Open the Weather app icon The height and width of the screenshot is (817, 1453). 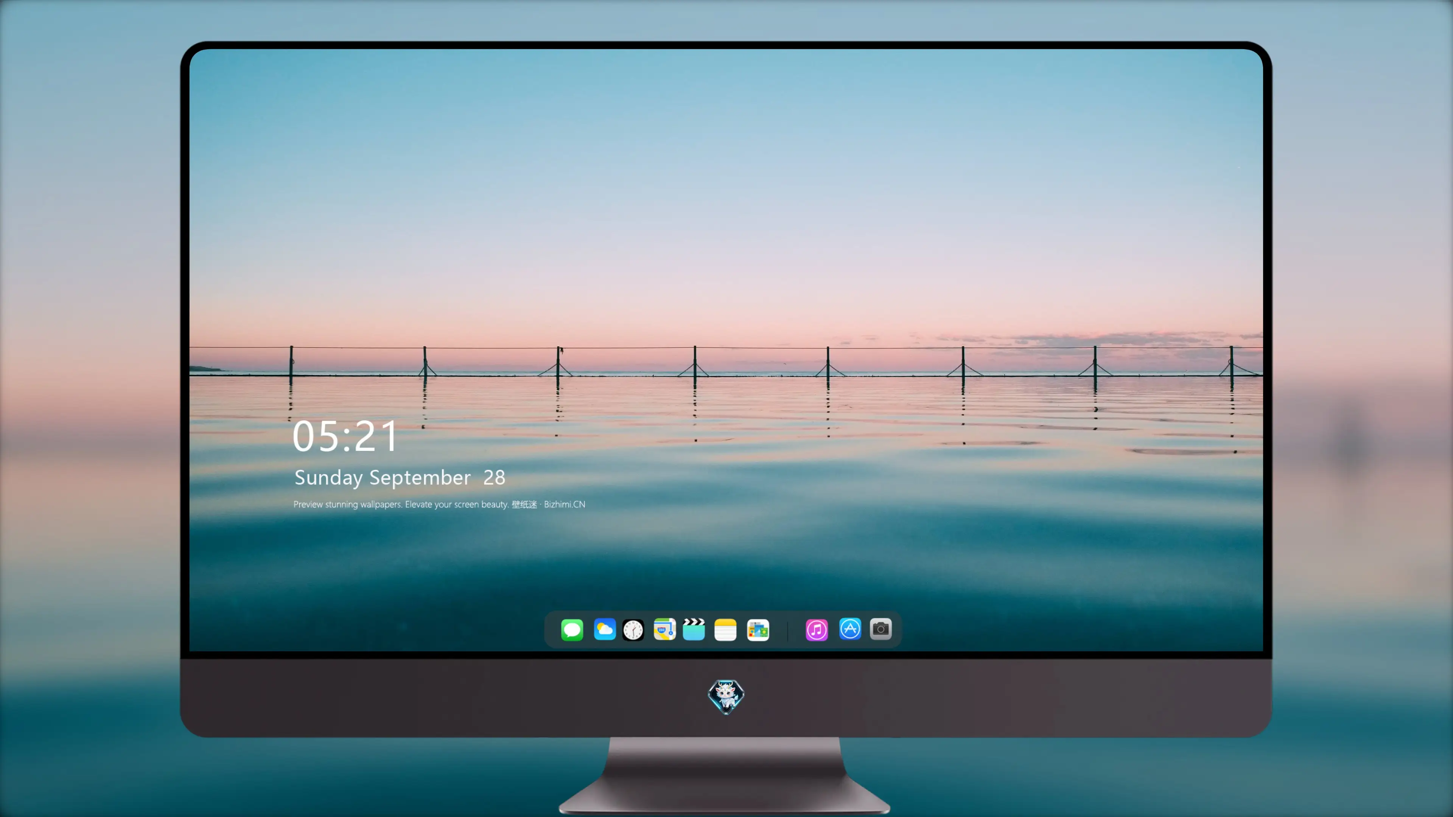coord(605,629)
